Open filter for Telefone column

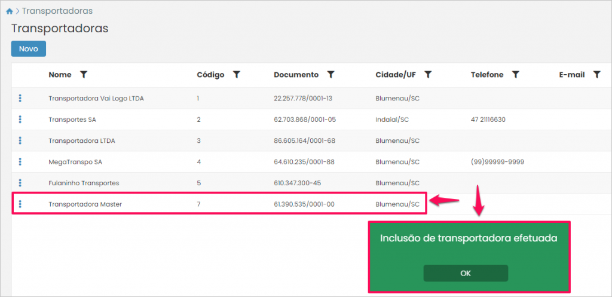tap(515, 75)
